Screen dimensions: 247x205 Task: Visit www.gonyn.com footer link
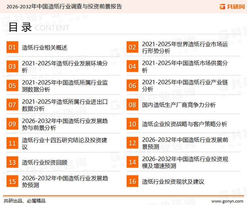(x=227, y=201)
